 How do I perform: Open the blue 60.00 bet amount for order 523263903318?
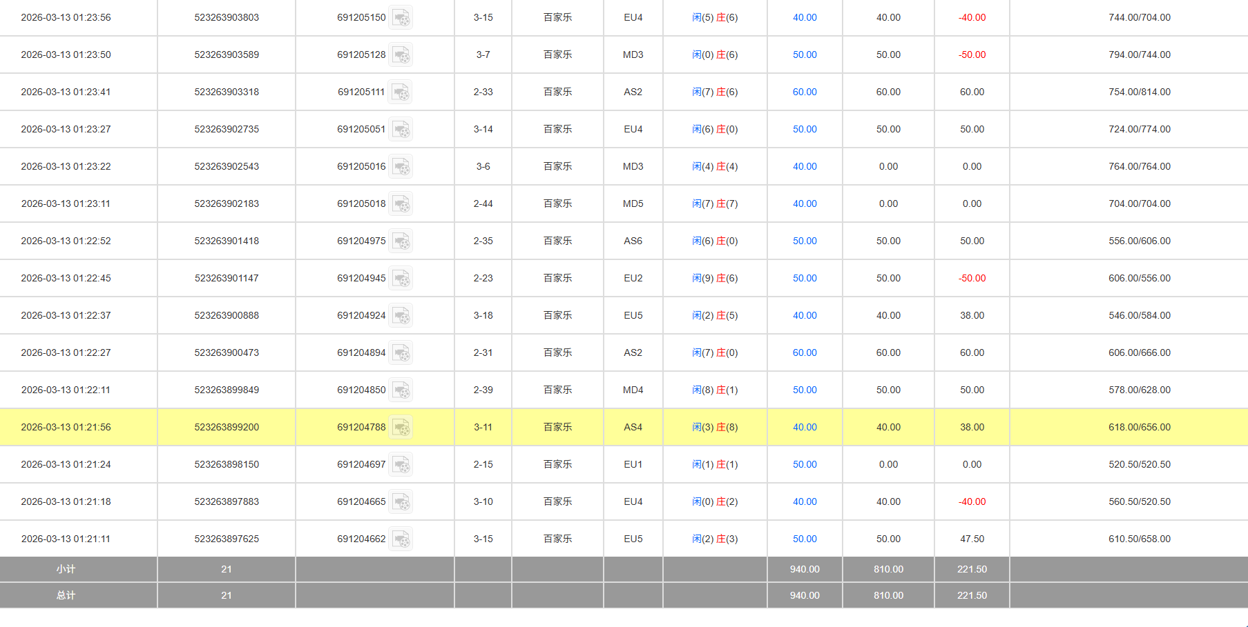805,92
